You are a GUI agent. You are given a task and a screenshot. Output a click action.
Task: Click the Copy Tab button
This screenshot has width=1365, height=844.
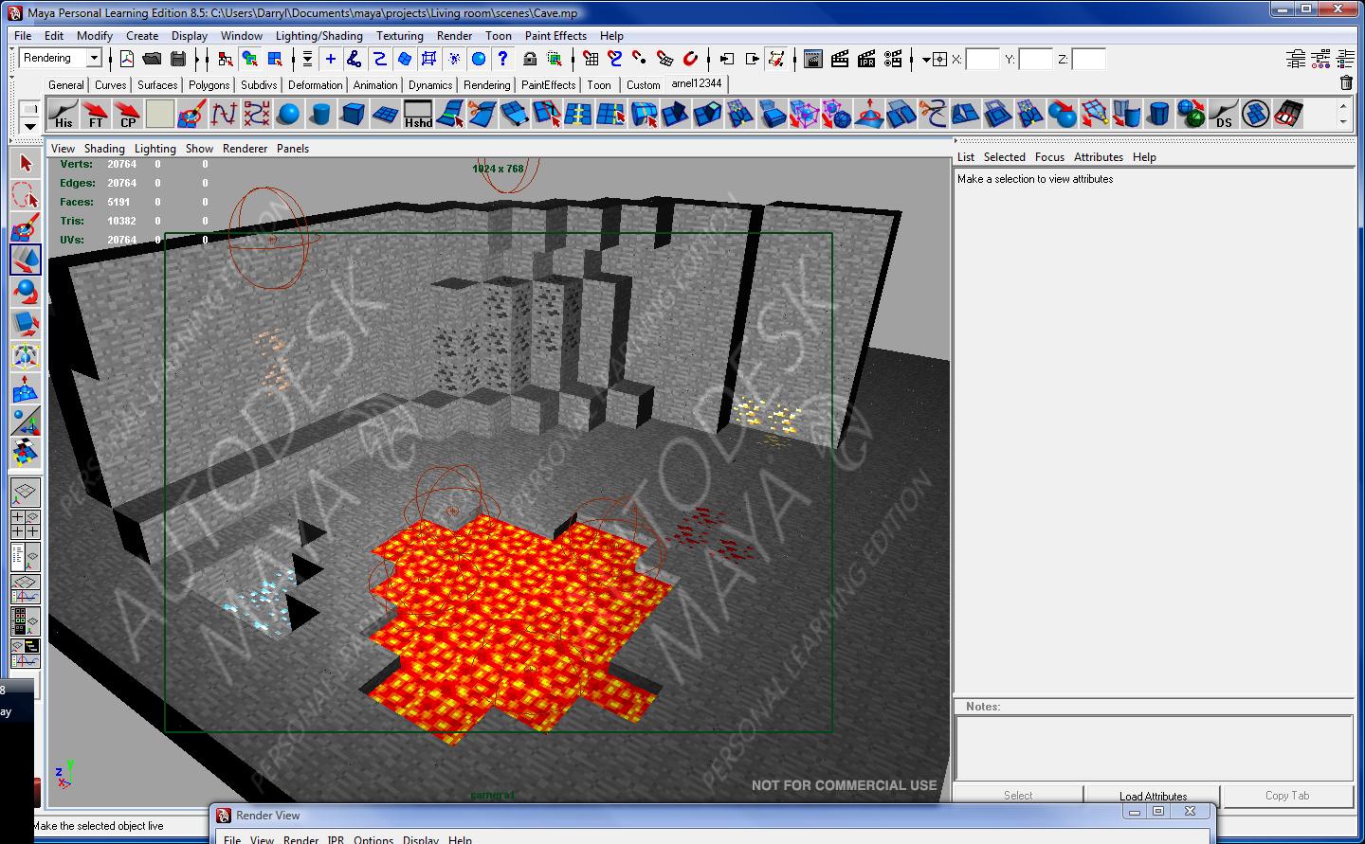1287,796
